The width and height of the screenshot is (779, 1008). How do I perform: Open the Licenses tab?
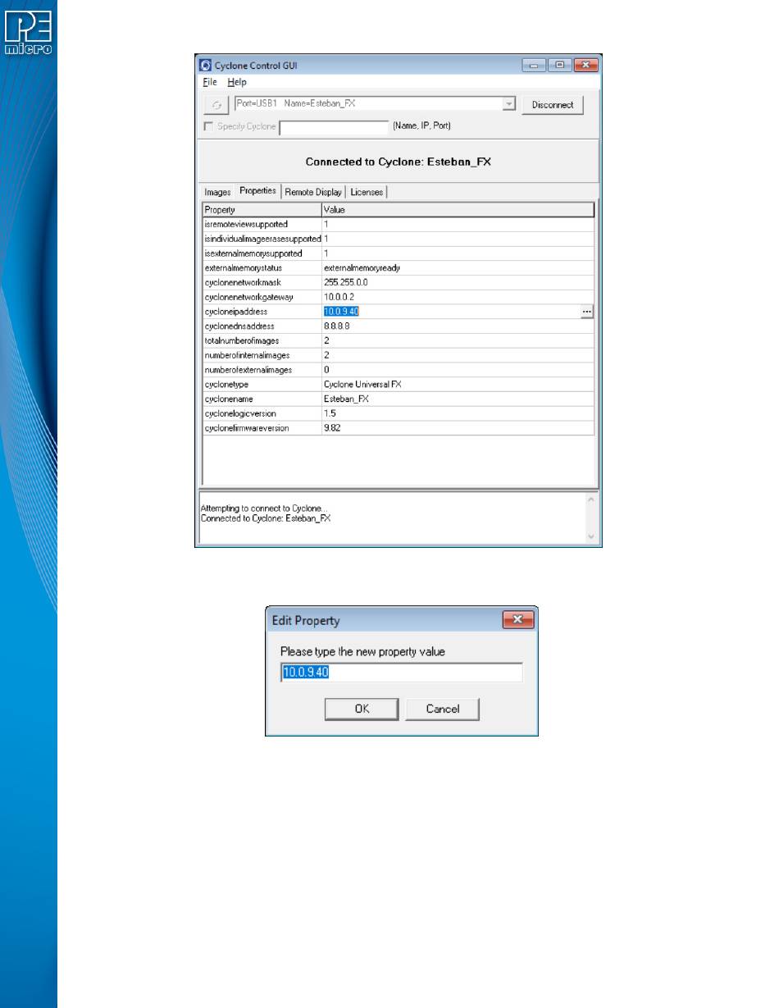pos(367,192)
